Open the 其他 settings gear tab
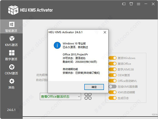 (x=11, y=84)
